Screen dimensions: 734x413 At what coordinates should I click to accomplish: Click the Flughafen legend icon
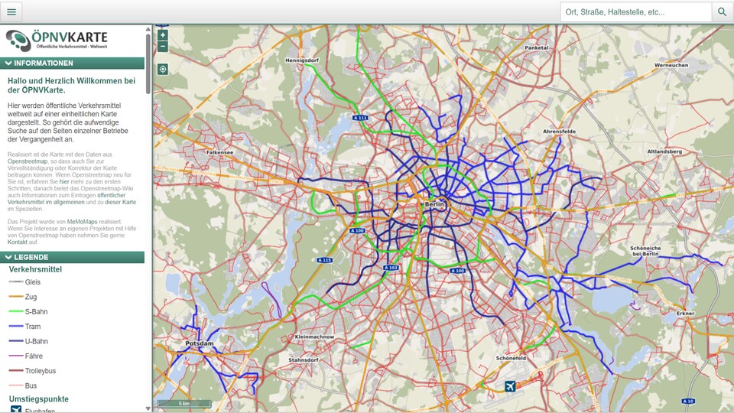(16, 410)
